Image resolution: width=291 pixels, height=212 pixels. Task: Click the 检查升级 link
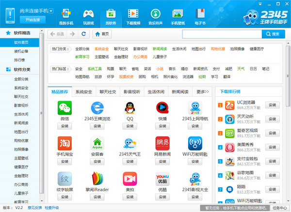tap(52, 208)
